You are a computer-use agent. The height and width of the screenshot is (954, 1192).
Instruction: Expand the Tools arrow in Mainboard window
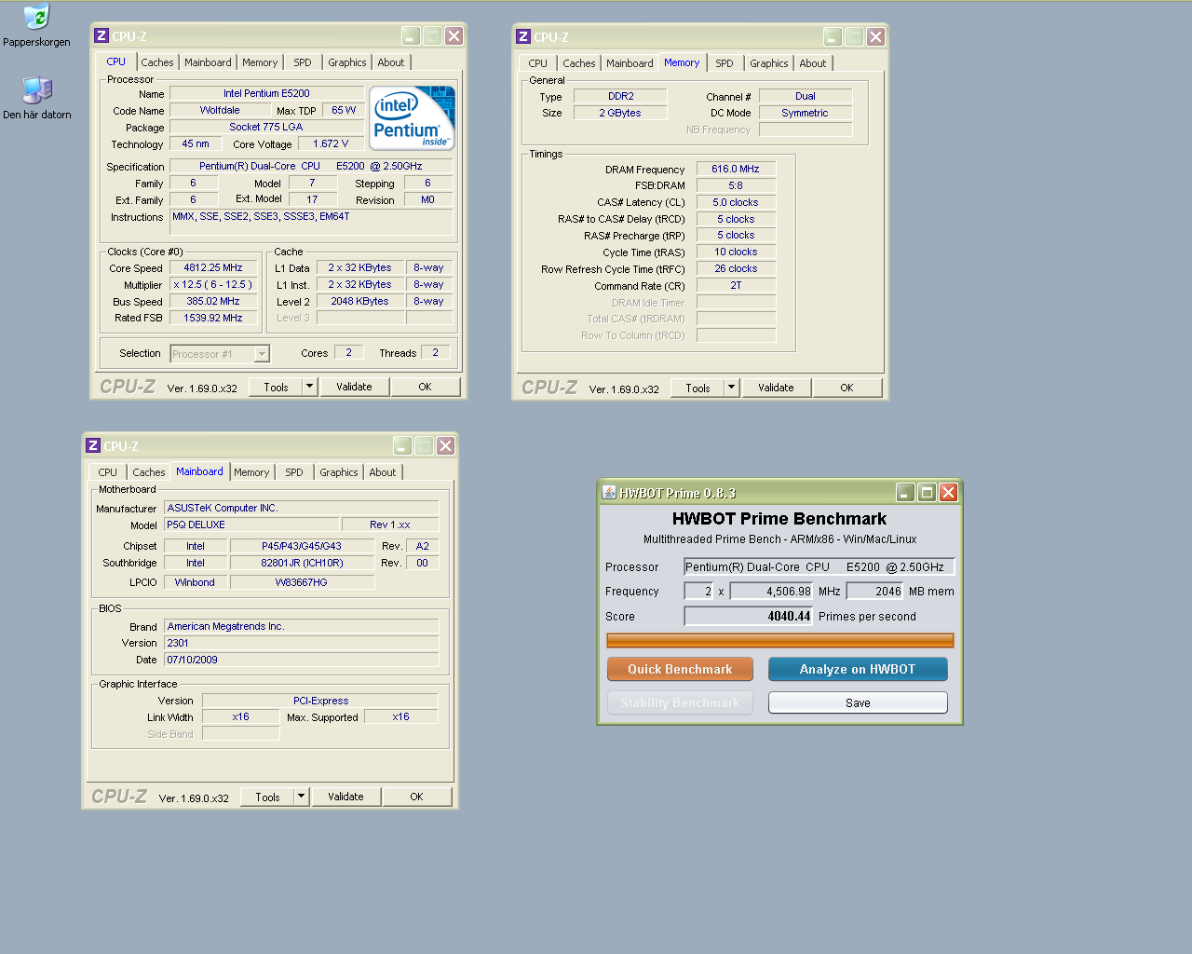tap(302, 797)
